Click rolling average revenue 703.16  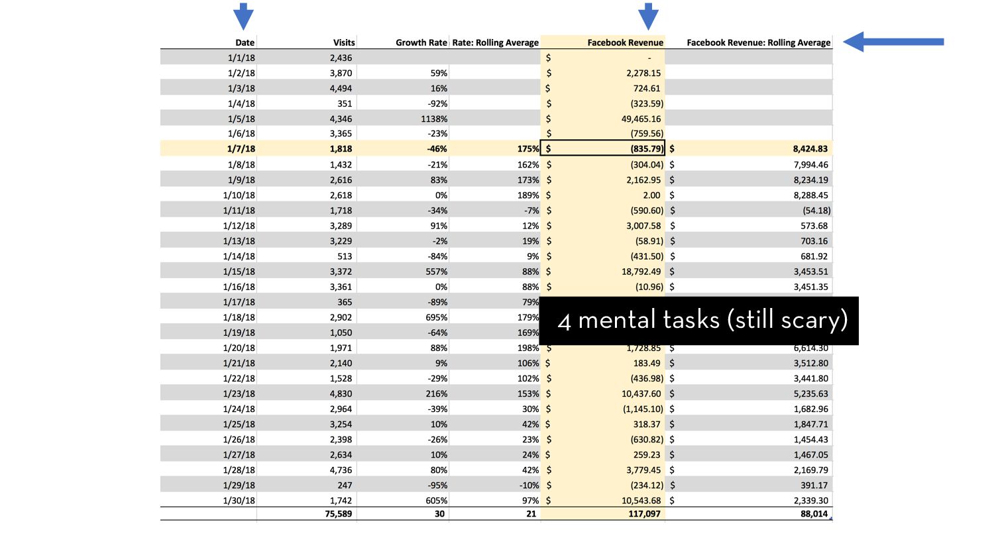tap(814, 241)
